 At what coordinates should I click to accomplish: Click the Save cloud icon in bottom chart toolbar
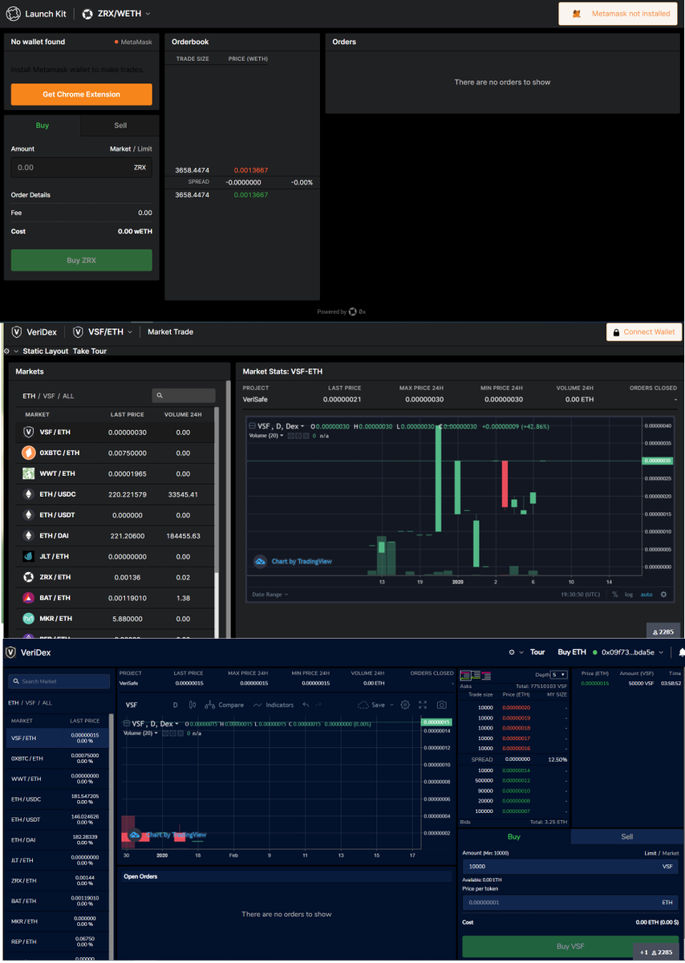[x=363, y=705]
